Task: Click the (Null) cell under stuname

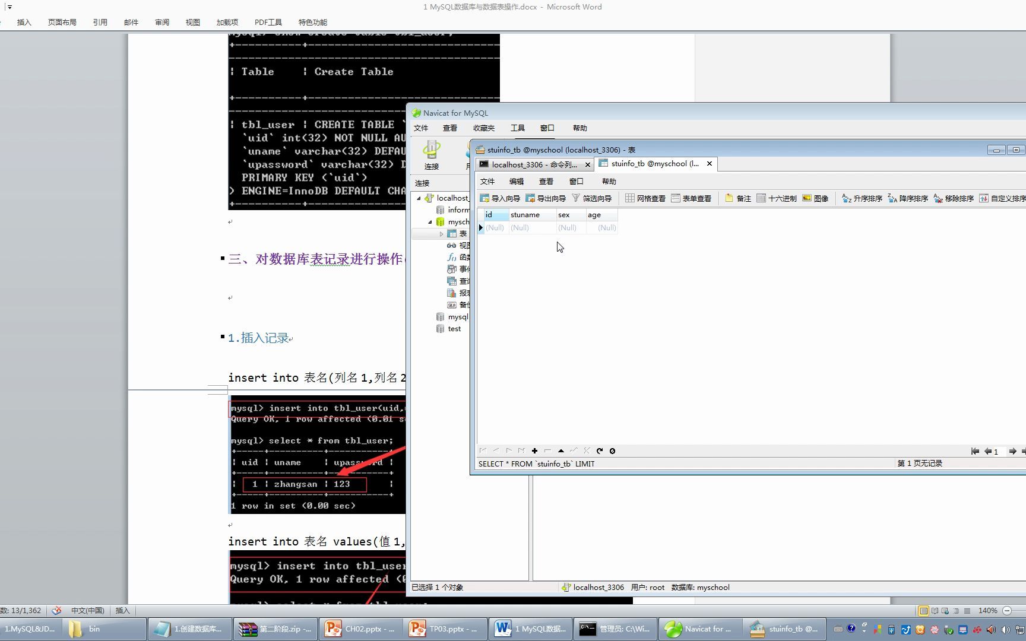Action: (533, 228)
